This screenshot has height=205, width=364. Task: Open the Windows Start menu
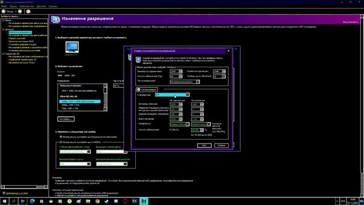pyautogui.click(x=5, y=201)
